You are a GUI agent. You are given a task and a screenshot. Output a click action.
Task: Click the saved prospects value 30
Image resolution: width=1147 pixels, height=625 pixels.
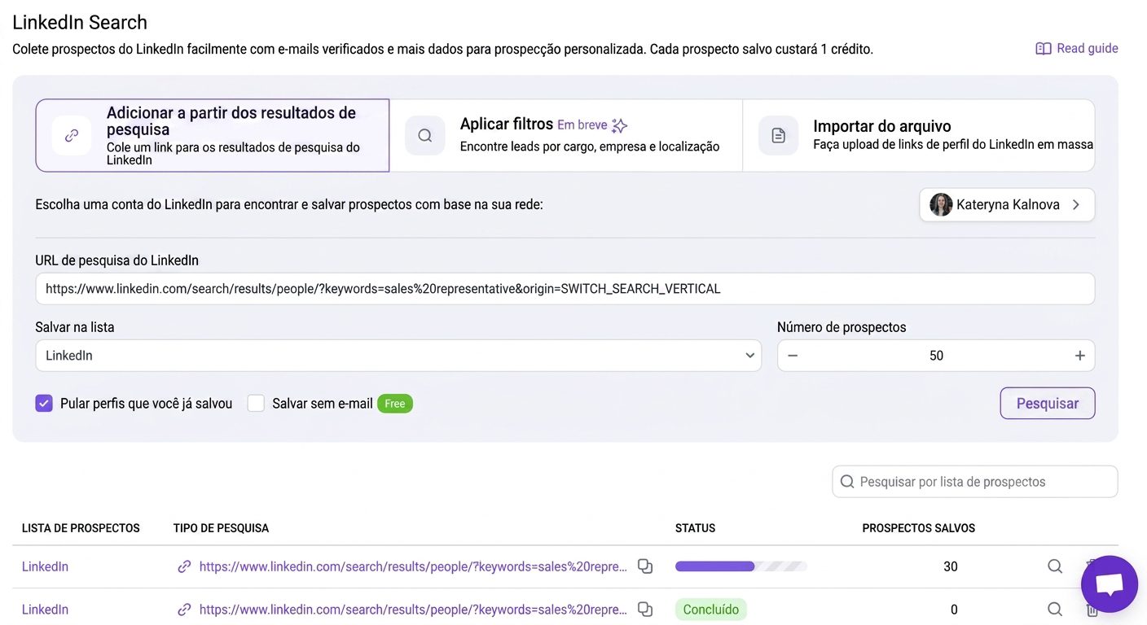(x=951, y=566)
